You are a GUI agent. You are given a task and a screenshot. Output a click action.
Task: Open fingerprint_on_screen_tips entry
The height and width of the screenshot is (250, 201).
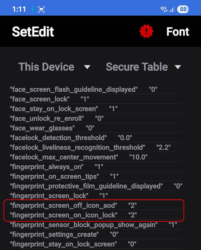coord(64,176)
